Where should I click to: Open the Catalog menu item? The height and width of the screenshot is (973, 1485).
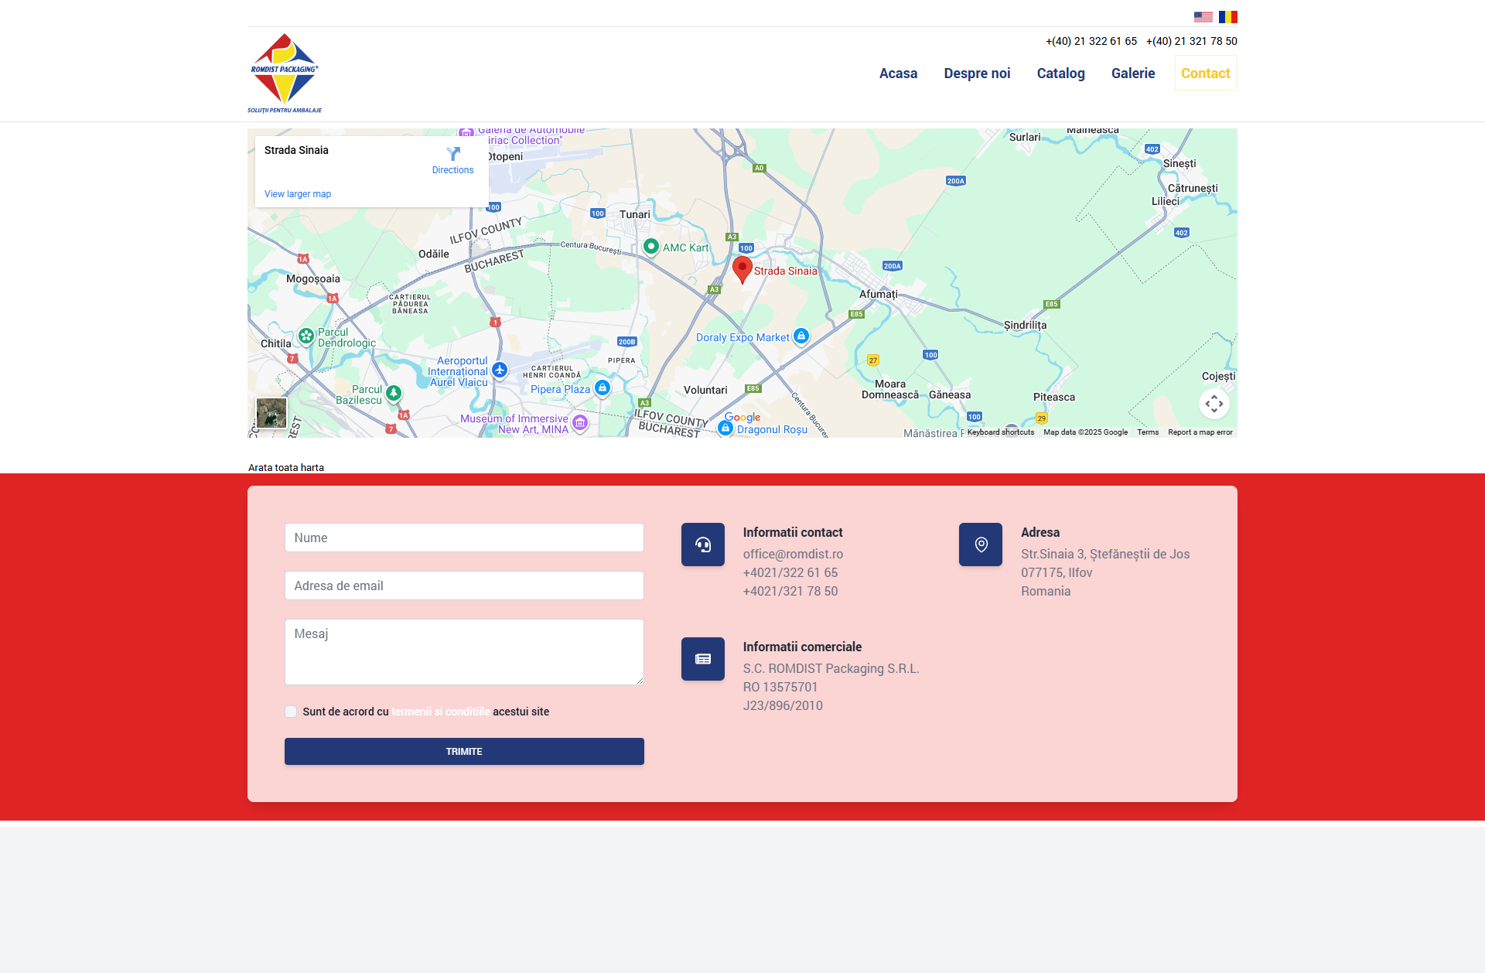coord(1060,73)
